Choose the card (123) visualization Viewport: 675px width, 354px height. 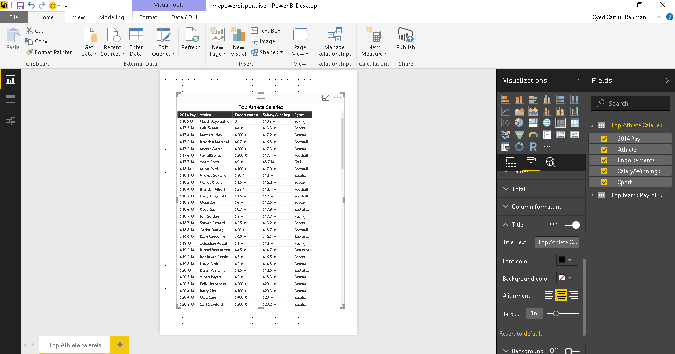pyautogui.click(x=561, y=135)
